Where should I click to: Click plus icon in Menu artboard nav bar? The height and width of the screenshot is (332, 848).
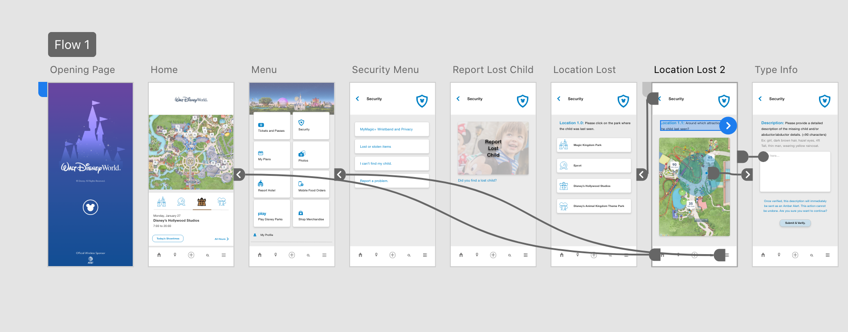point(292,255)
